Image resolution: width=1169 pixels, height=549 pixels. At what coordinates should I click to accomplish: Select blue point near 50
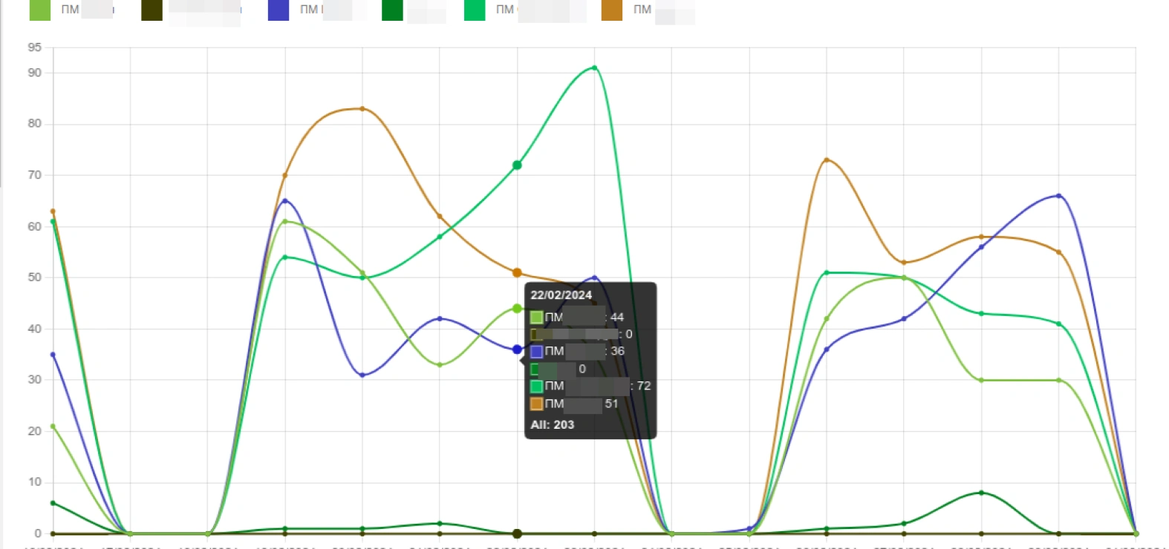[594, 277]
